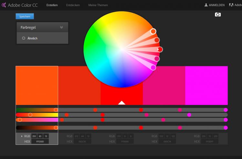Click the blue Speichern button
Viewport: 242px width, 159px height.
[25, 16]
